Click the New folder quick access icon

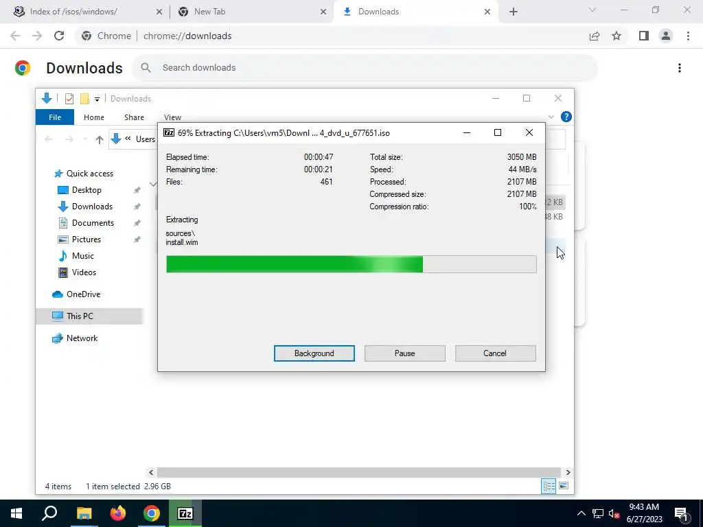pyautogui.click(x=84, y=99)
